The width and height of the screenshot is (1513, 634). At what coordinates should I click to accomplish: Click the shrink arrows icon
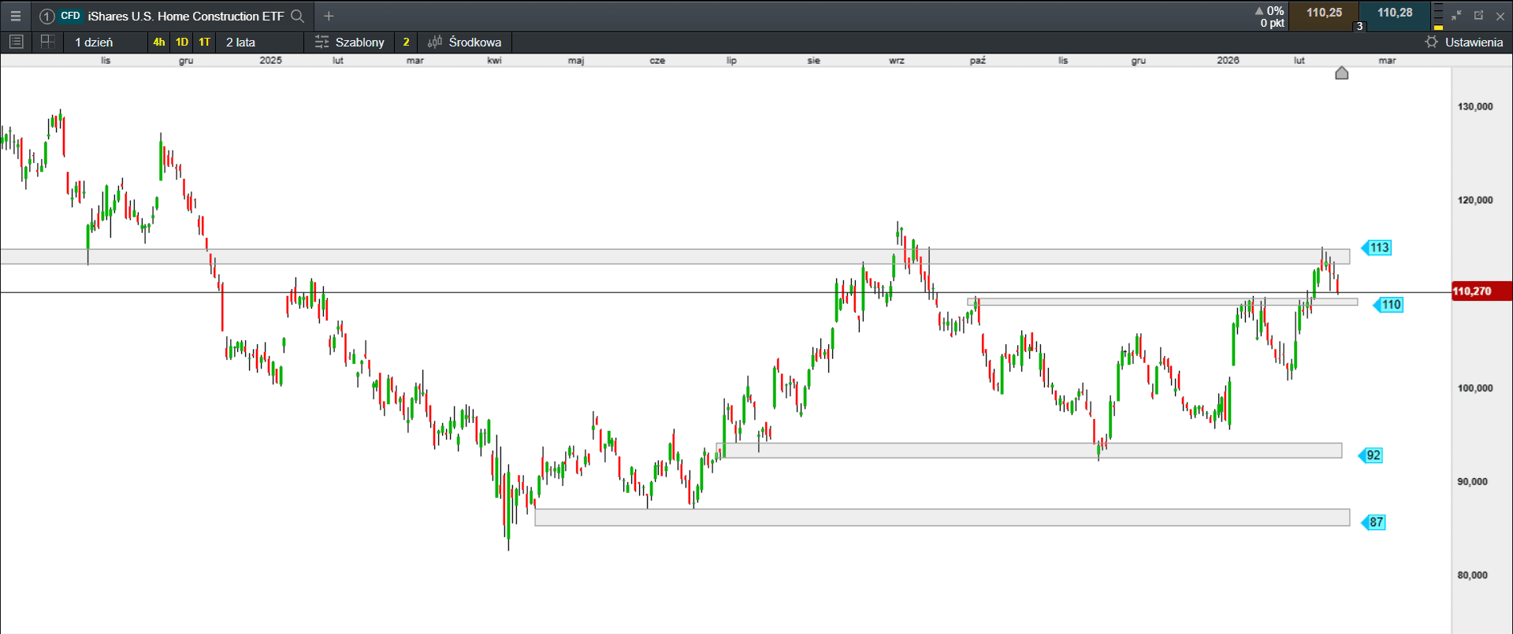pos(1456,16)
